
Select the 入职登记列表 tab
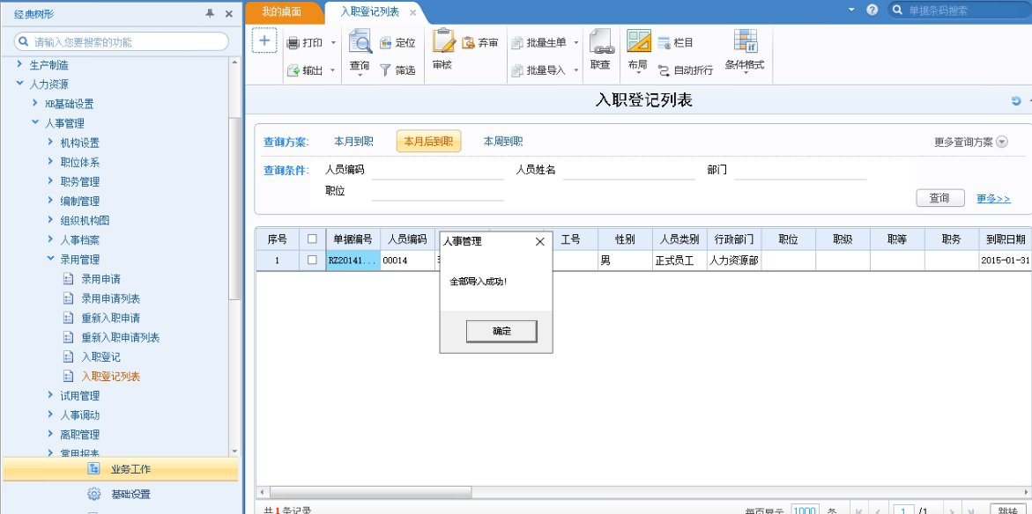click(370, 11)
